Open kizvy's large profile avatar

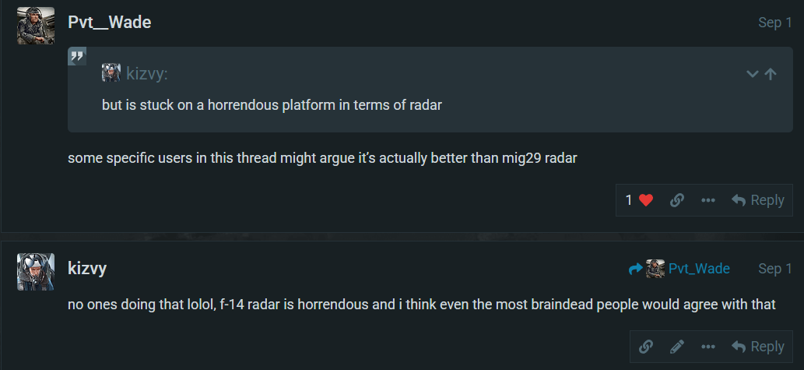(35, 272)
